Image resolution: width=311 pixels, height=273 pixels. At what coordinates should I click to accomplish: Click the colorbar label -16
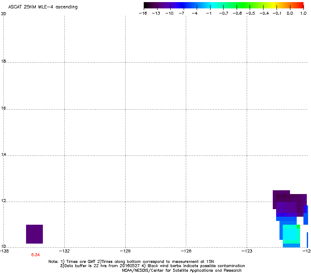pyautogui.click(x=143, y=13)
